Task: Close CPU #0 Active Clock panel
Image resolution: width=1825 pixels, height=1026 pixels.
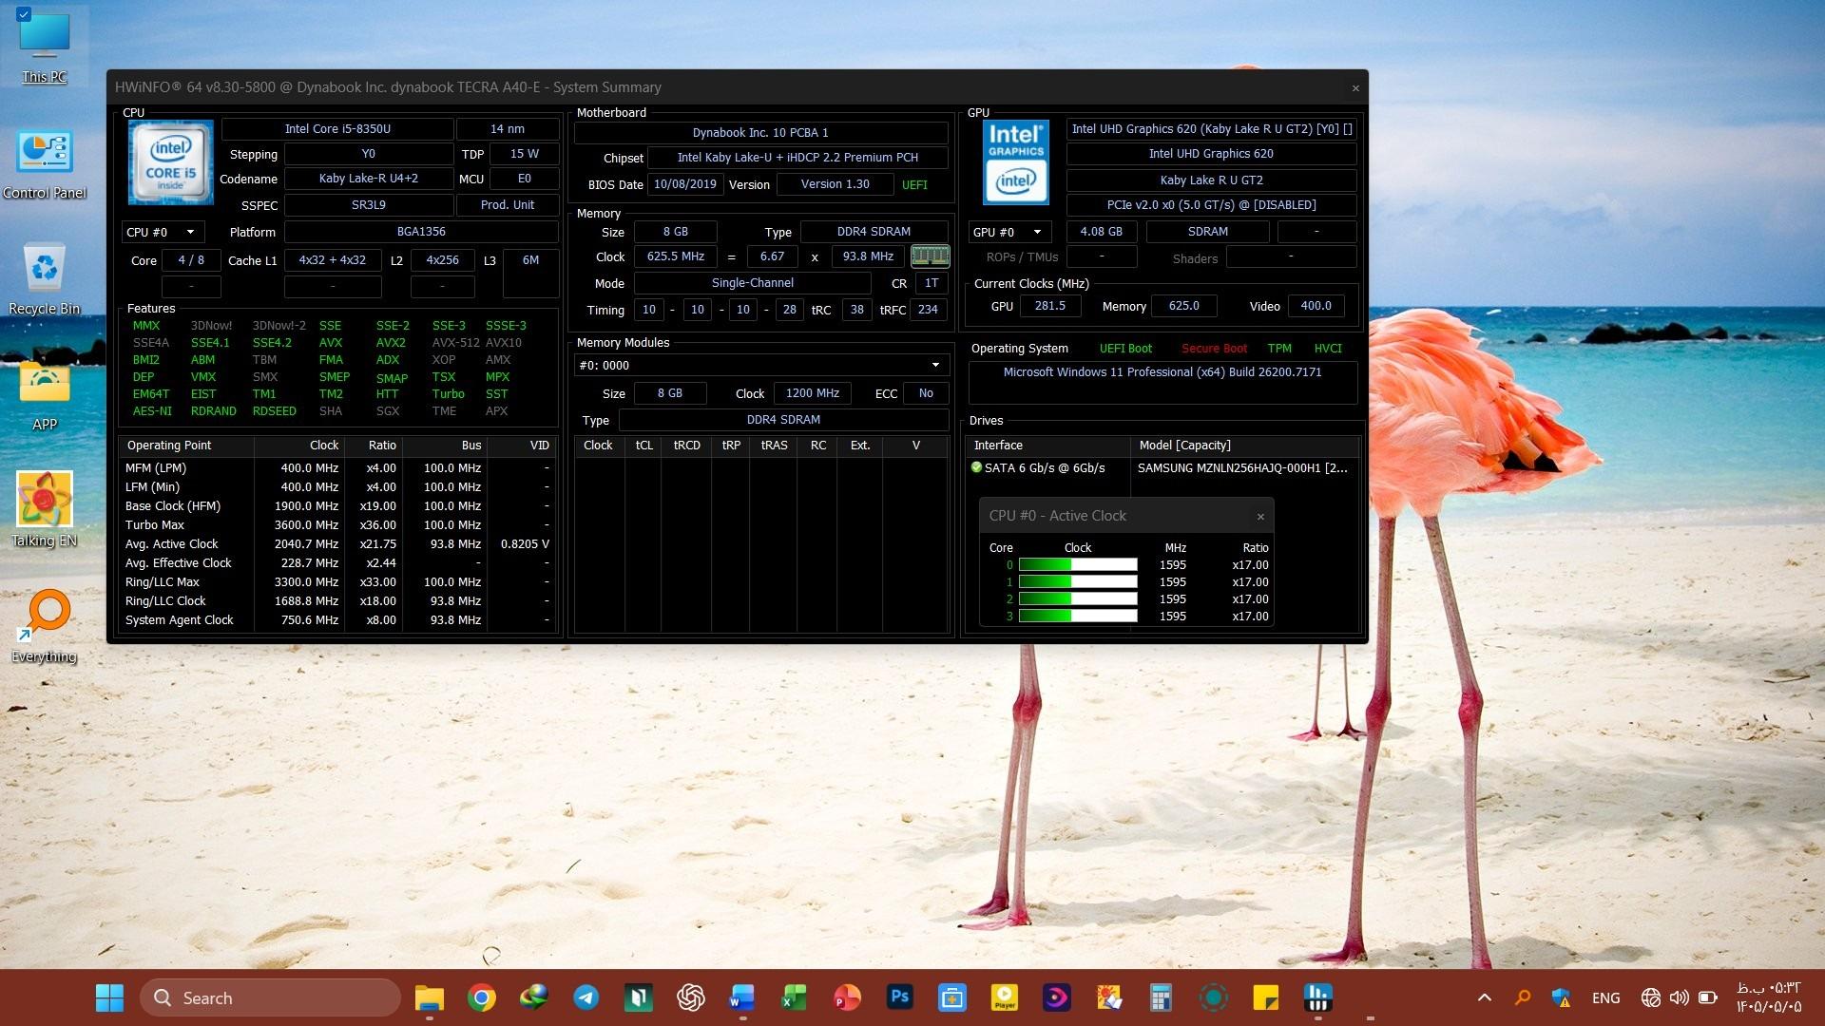Action: (1260, 517)
